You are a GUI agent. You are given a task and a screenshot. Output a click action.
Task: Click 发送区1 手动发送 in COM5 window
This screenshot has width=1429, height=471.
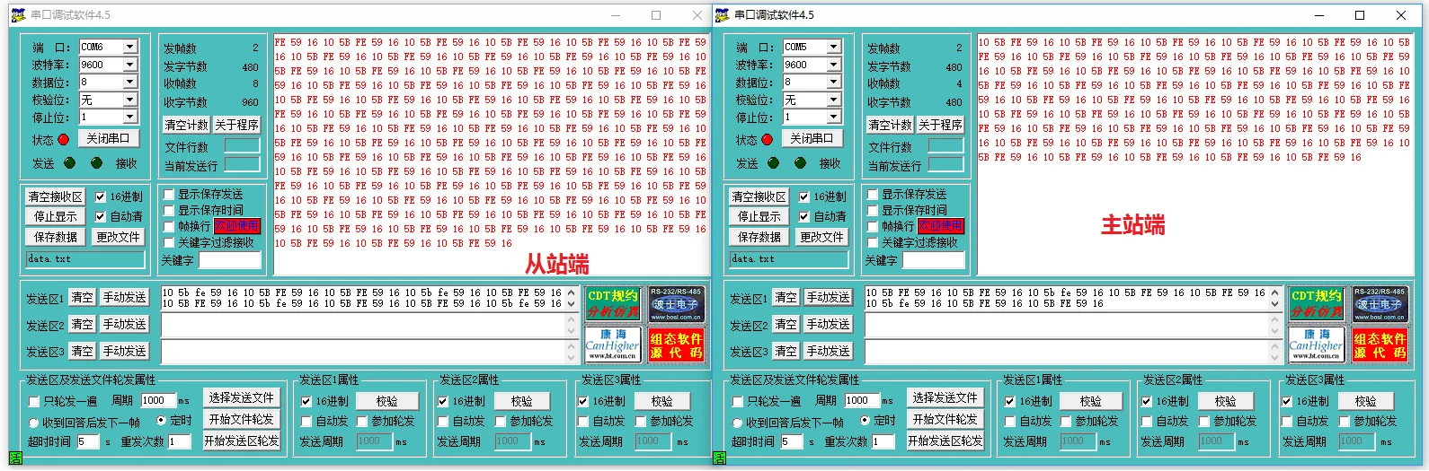828,297
